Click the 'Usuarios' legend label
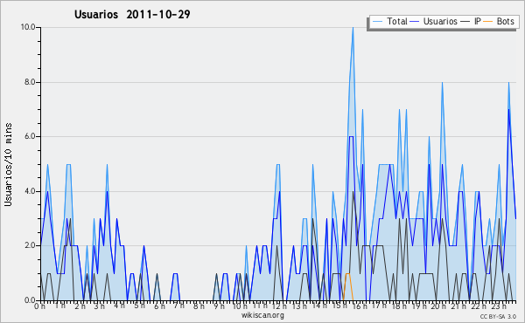The height and width of the screenshot is (323, 525). pos(440,21)
